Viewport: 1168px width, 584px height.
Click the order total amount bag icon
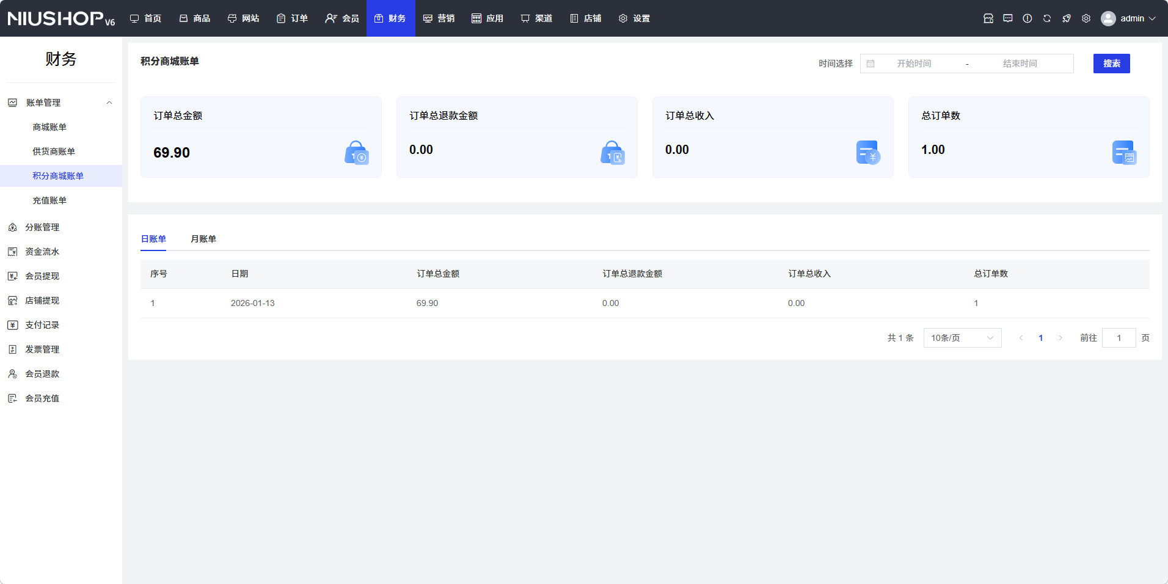(x=356, y=153)
